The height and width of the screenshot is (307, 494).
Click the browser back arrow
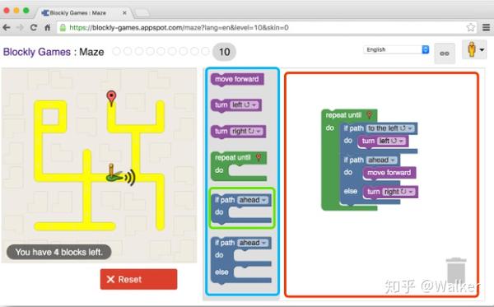click(x=7, y=28)
